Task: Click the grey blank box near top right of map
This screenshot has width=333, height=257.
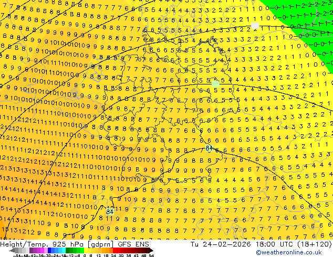Action: coord(255,26)
